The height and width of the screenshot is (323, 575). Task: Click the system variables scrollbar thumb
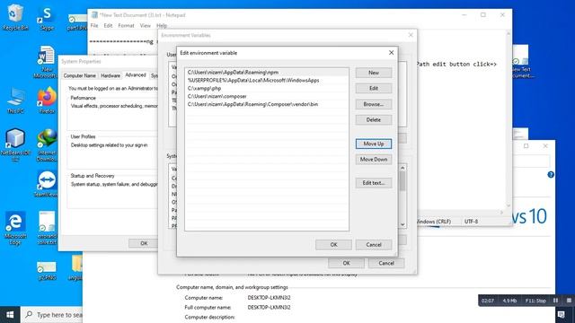pyautogui.click(x=402, y=181)
